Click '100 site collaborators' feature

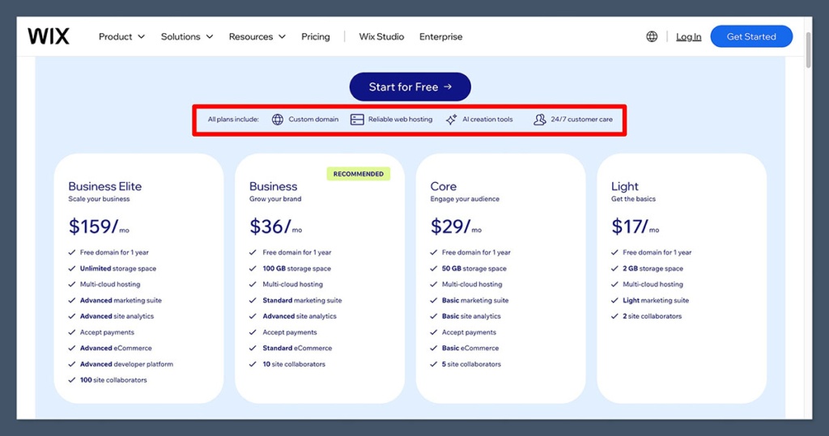click(113, 380)
